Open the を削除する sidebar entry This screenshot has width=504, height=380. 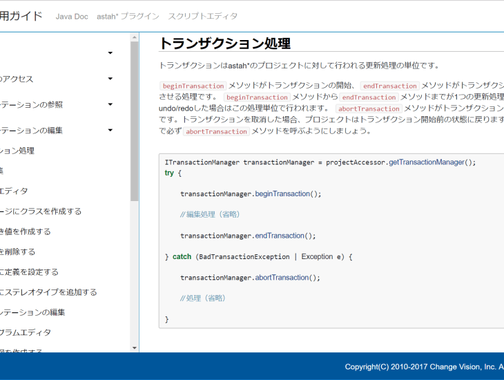pyautogui.click(x=18, y=251)
